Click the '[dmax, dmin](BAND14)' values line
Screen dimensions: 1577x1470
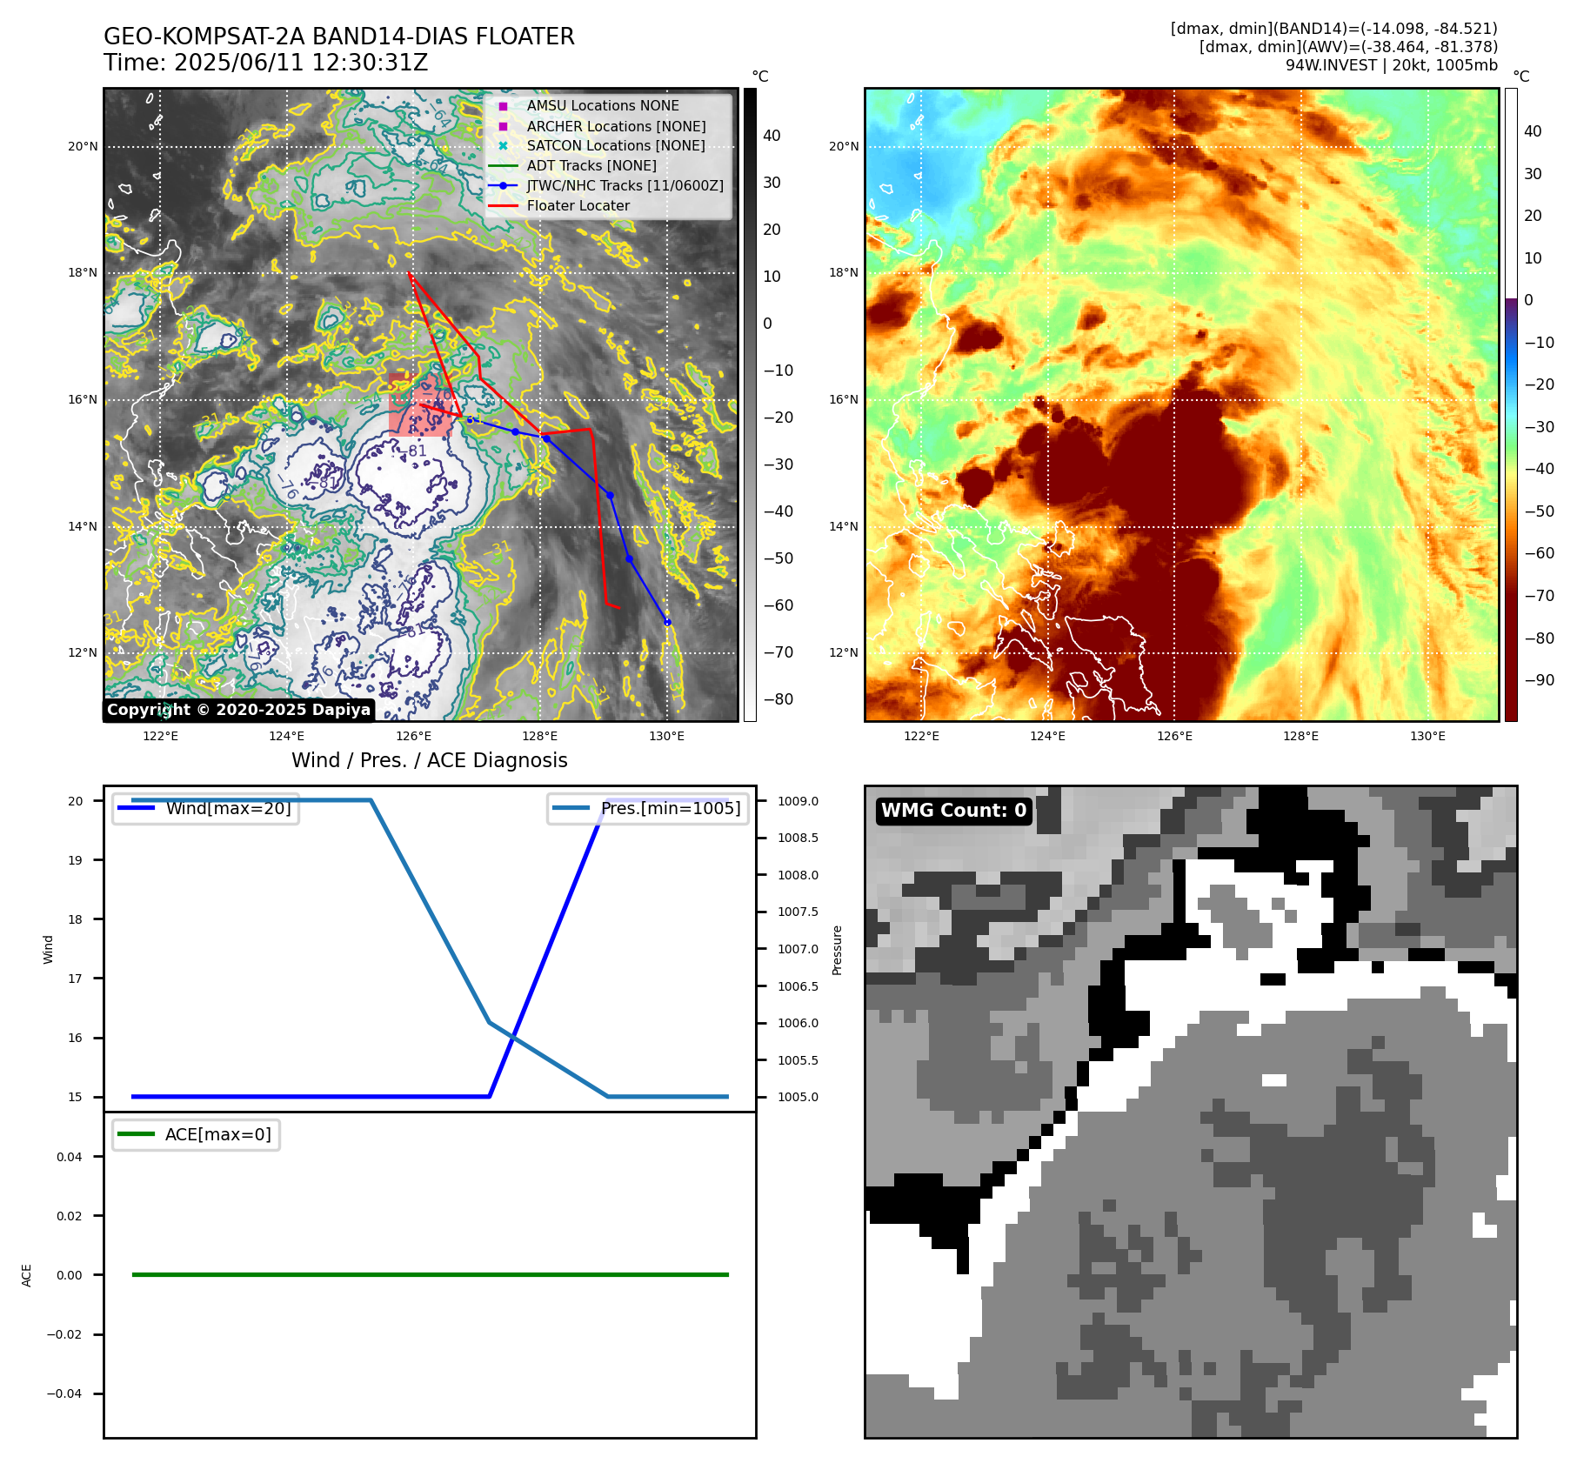coord(1334,29)
